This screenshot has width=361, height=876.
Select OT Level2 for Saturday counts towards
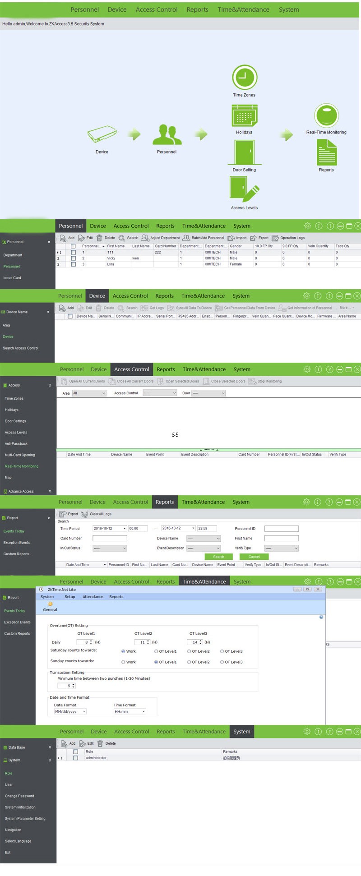pyautogui.click(x=189, y=651)
